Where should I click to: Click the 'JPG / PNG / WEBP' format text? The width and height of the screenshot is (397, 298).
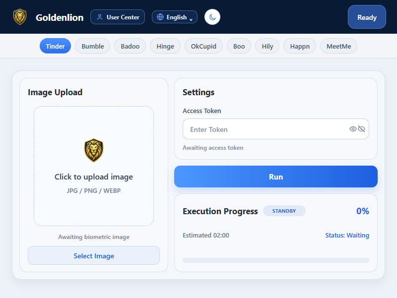pos(94,191)
